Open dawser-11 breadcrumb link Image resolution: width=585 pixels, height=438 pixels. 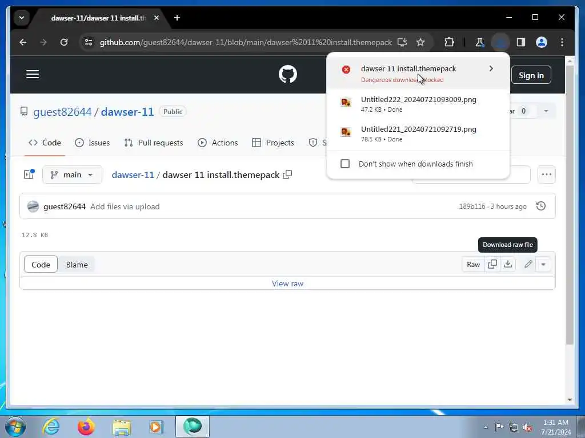133,175
